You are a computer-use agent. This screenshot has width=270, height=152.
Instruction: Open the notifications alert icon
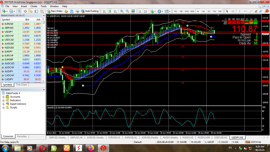point(266,11)
